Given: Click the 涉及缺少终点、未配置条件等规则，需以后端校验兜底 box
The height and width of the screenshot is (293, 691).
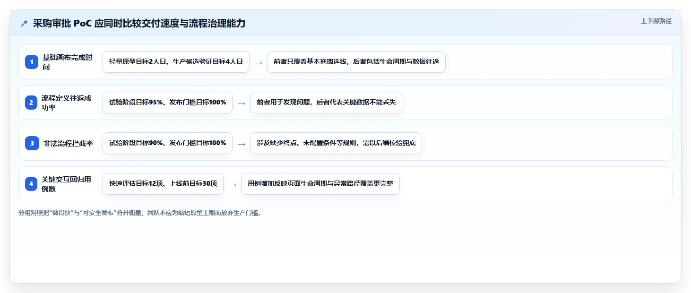Looking at the screenshot, I should [336, 143].
